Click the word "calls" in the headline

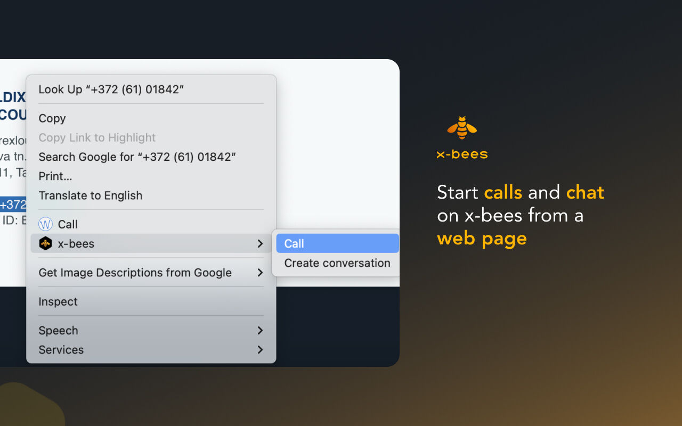pos(503,192)
